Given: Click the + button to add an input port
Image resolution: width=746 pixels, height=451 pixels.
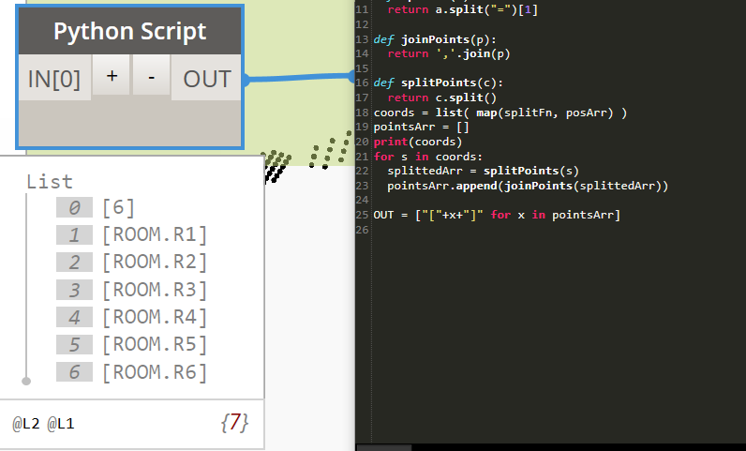Looking at the screenshot, I should pos(112,78).
